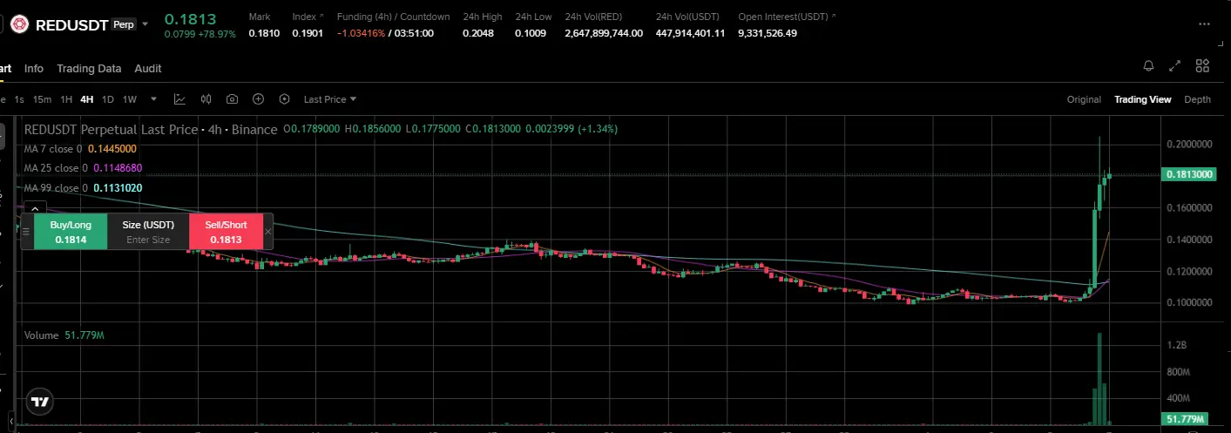Click the 1.2B volume axis label
Image resolution: width=1231 pixels, height=433 pixels.
click(x=1176, y=345)
